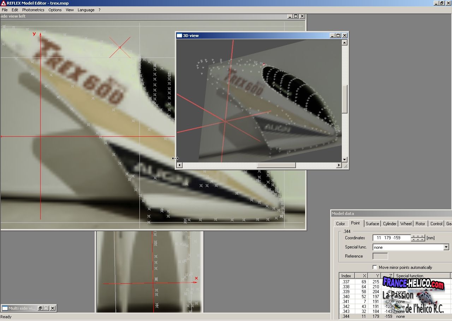
Task: Open the Photometrics menu
Action: tap(33, 10)
